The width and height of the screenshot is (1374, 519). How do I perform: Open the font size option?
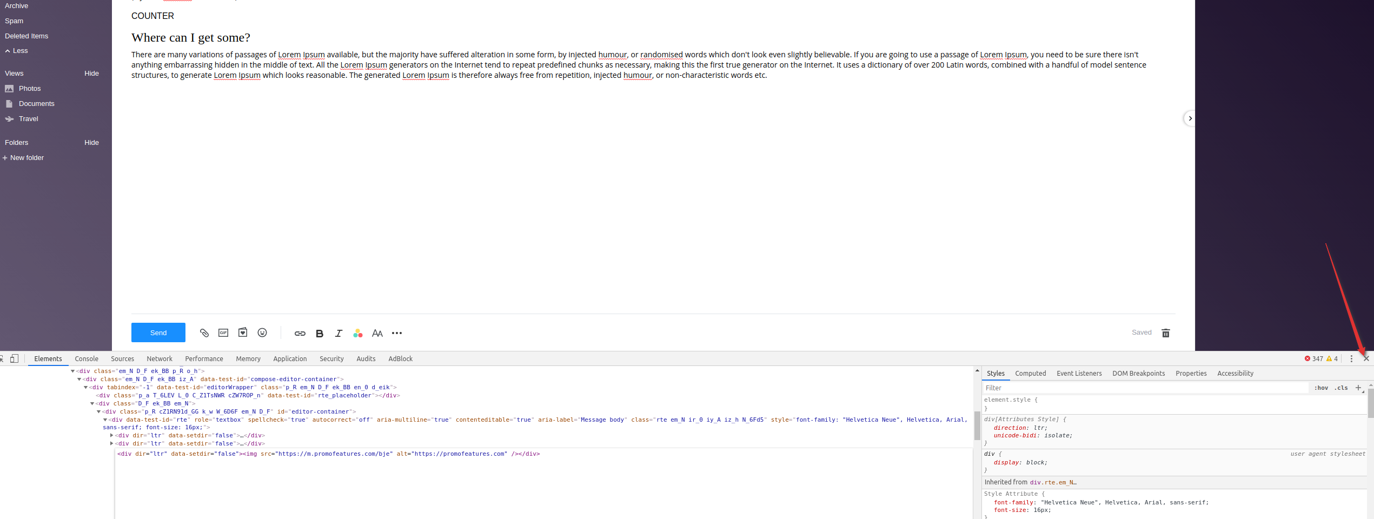[x=377, y=334]
